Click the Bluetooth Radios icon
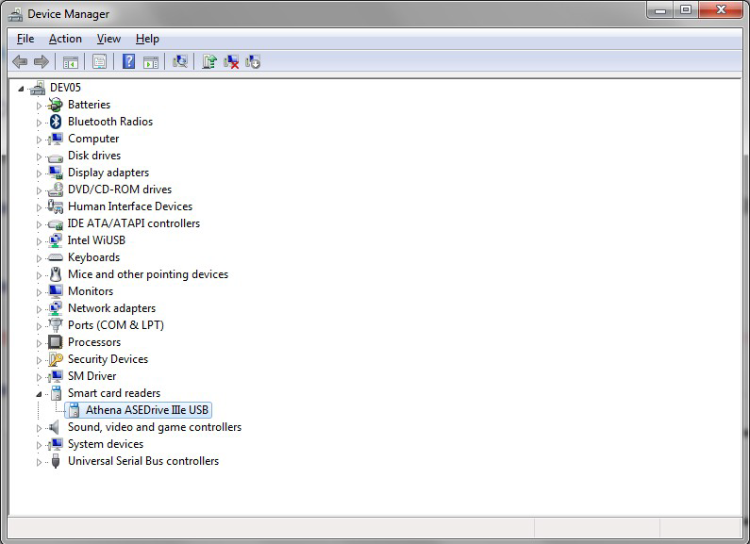Image resolution: width=750 pixels, height=544 pixels. click(56, 122)
